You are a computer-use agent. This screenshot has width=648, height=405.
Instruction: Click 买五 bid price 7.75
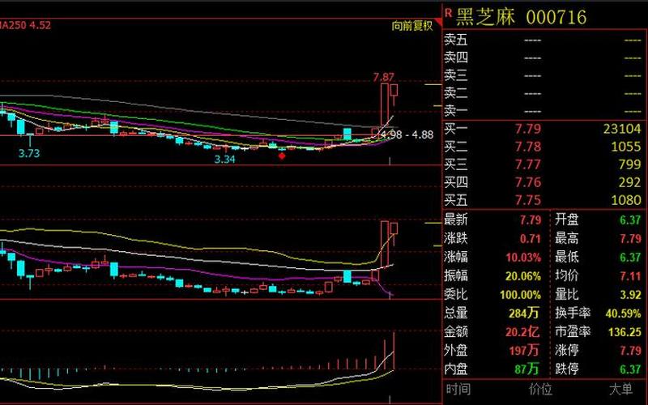(x=528, y=200)
